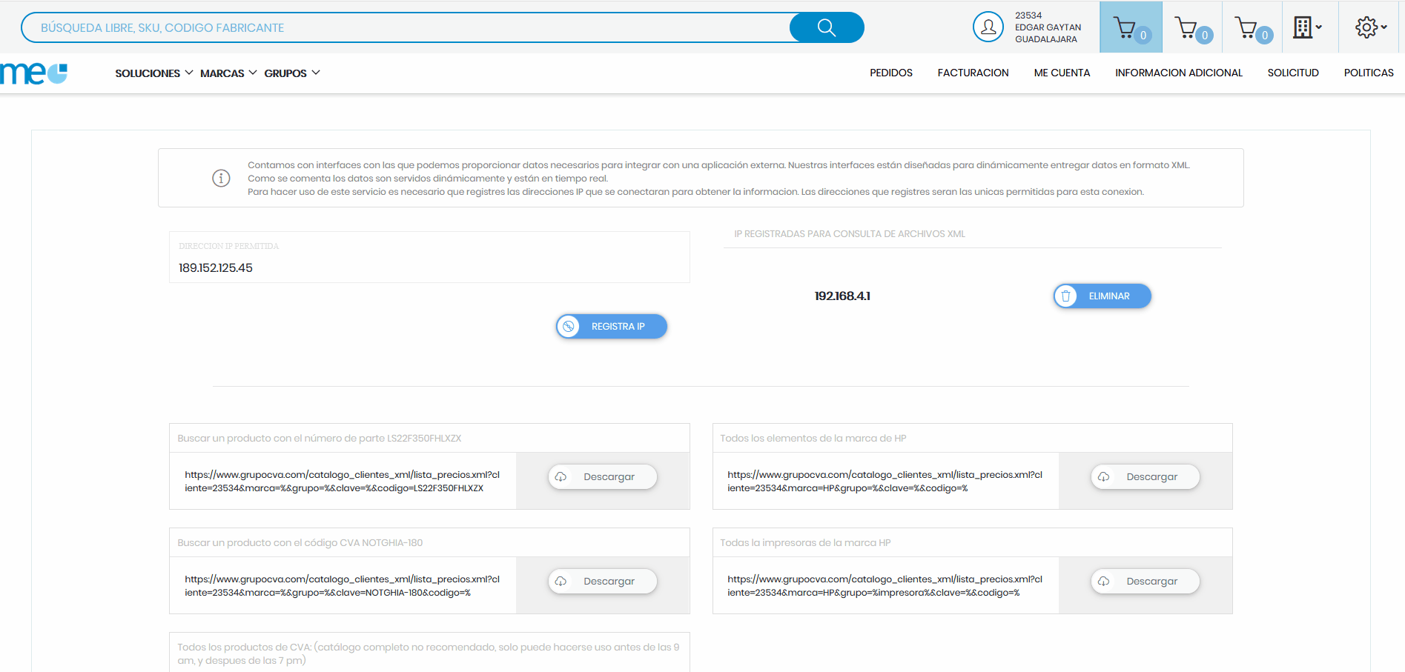Open the first shopping cart
Viewport: 1405px width, 672px height.
pos(1128,27)
